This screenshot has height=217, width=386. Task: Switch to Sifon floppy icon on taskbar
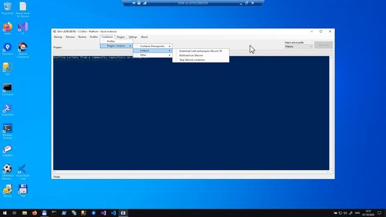pyautogui.click(x=44, y=213)
